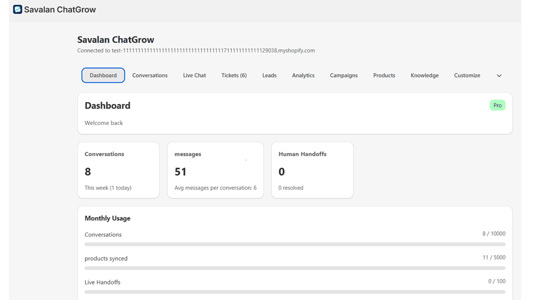Viewport: 534px width, 300px height.
Task: Click the 'products synced' label
Action: [106, 258]
